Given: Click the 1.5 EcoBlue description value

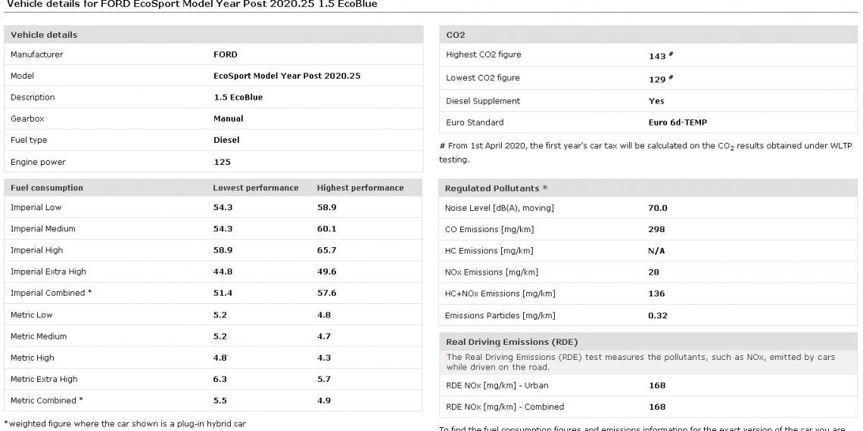Looking at the screenshot, I should click(240, 98).
